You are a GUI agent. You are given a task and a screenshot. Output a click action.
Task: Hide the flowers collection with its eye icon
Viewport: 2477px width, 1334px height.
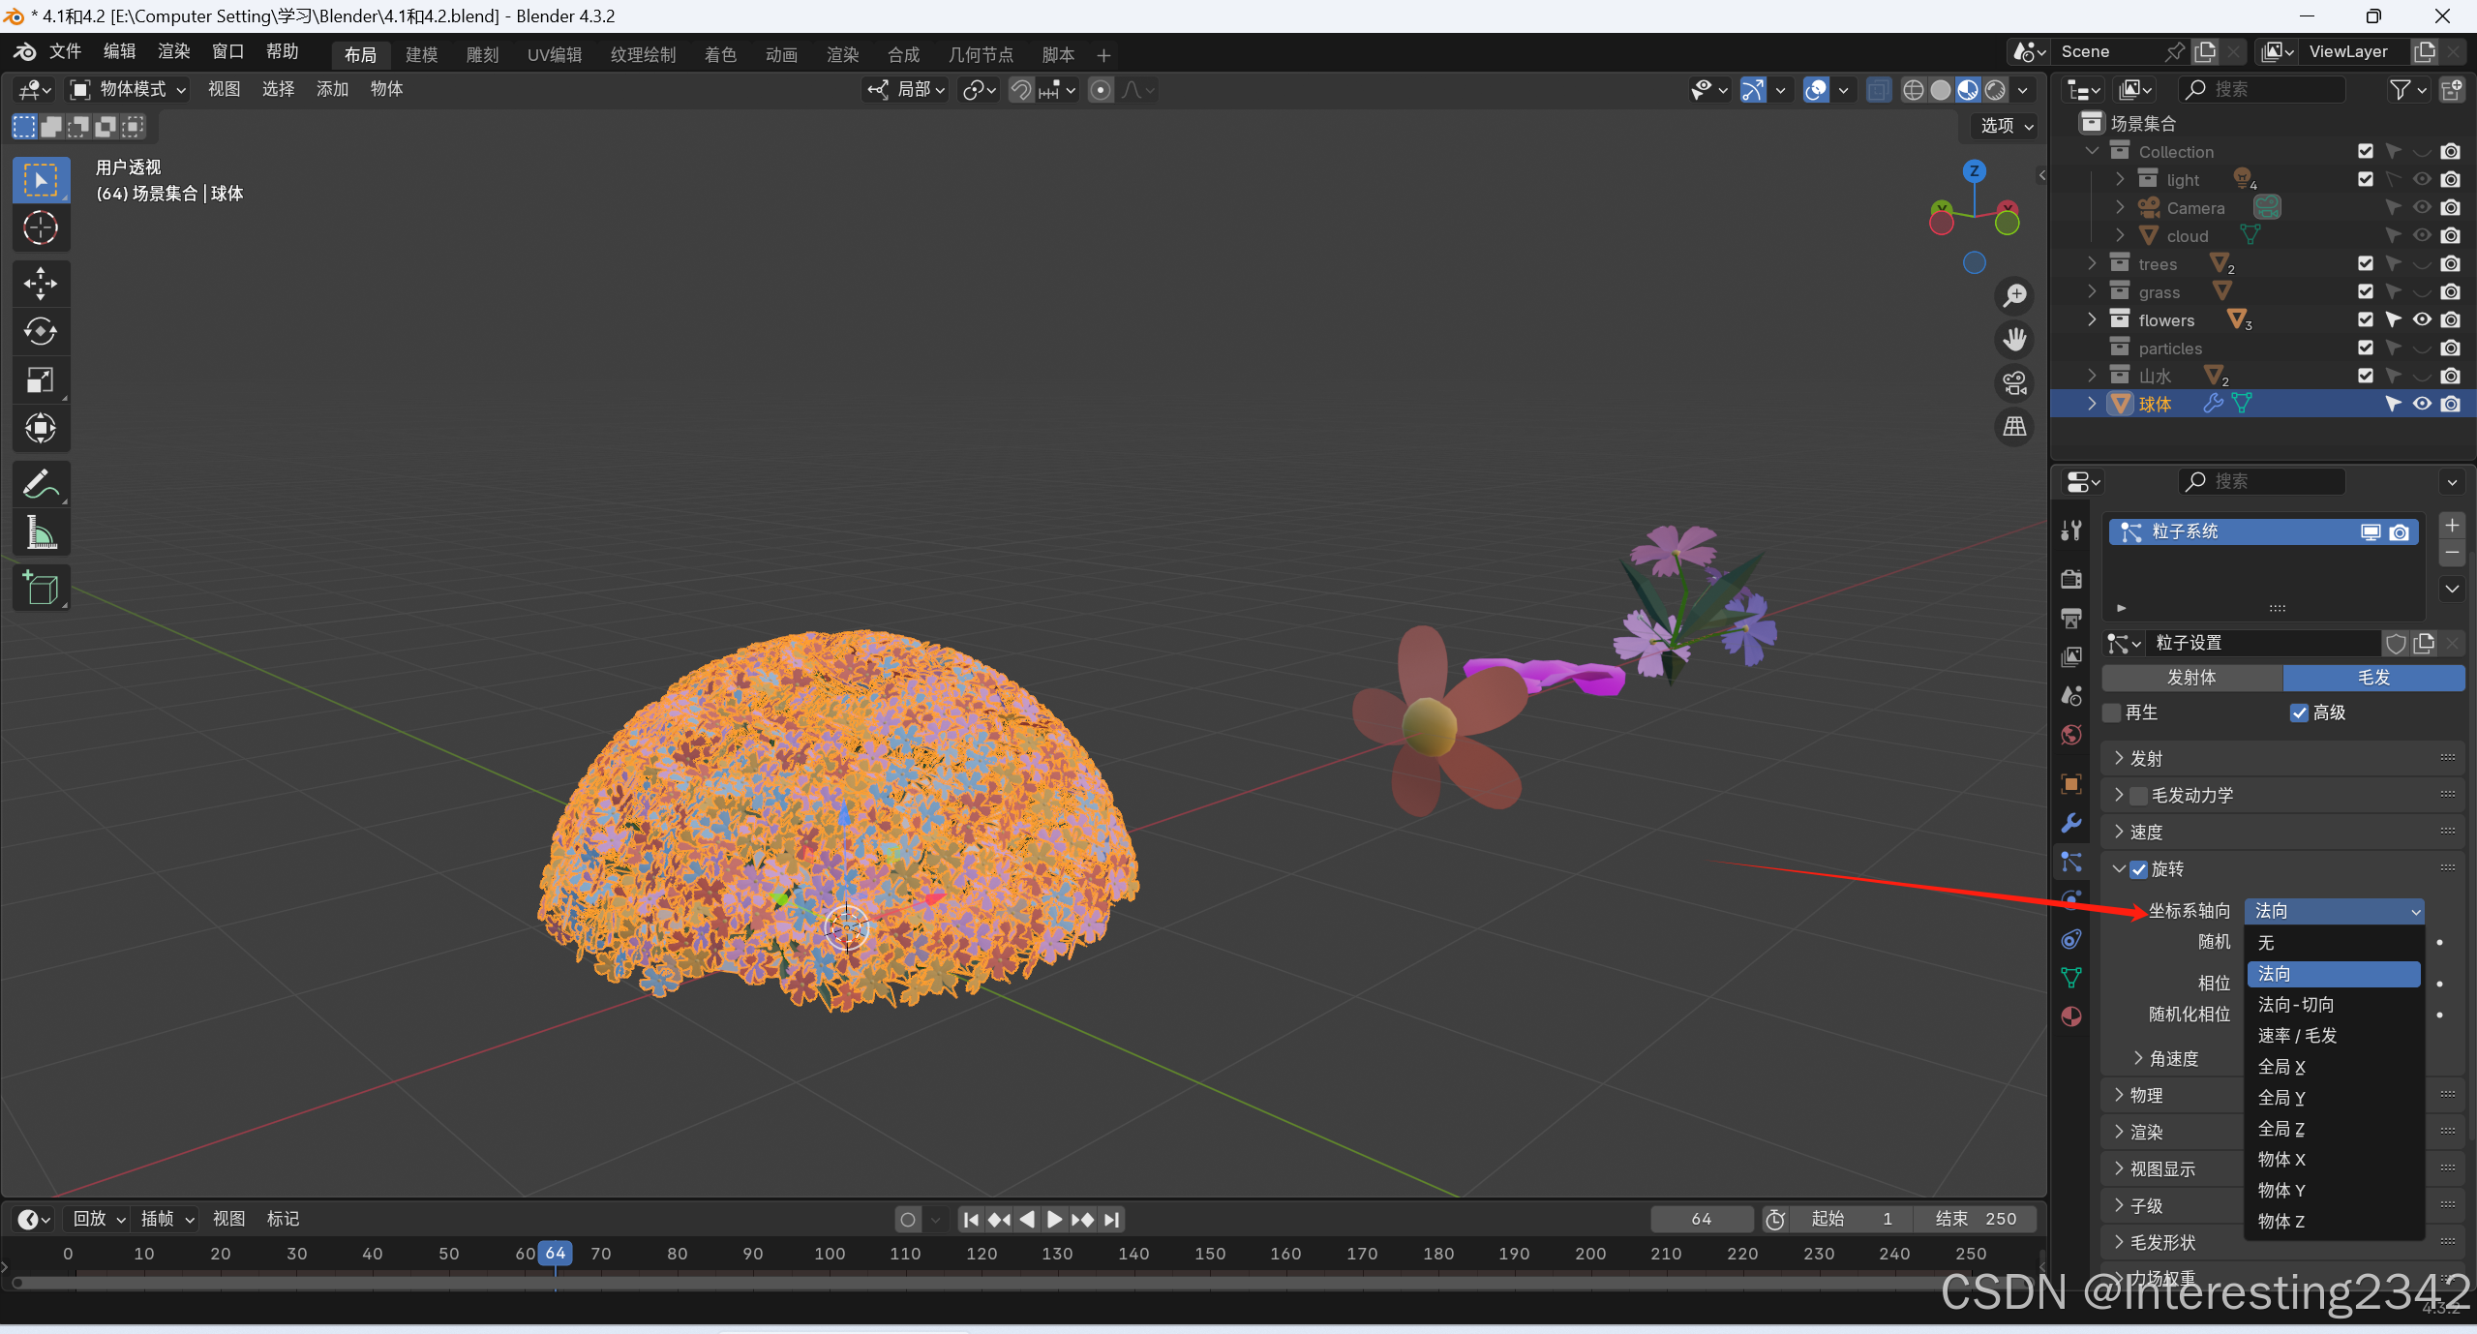pyautogui.click(x=2422, y=319)
